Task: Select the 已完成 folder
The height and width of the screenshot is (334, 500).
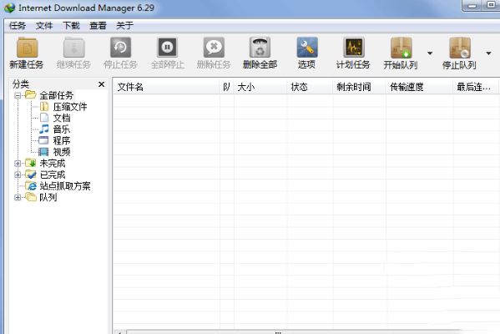Action: 53,175
